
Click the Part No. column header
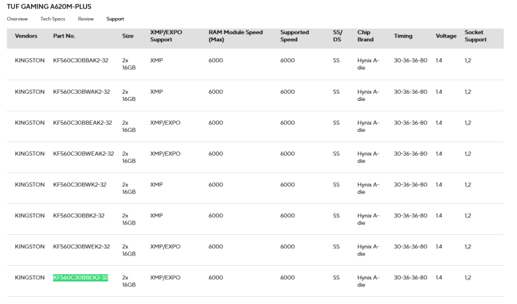point(64,36)
